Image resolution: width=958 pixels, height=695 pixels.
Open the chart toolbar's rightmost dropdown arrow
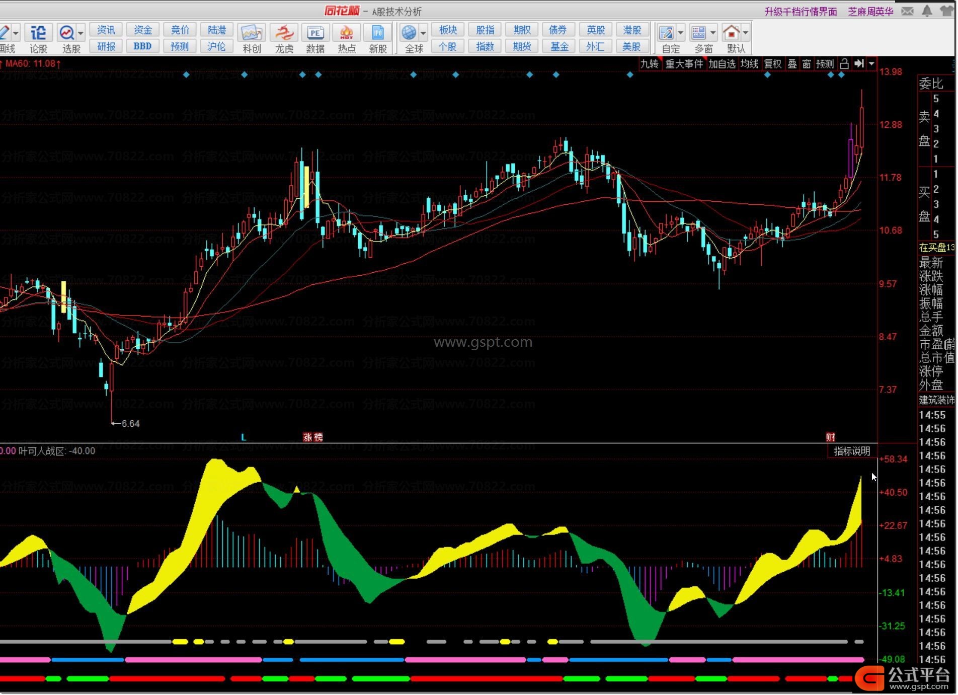click(871, 64)
